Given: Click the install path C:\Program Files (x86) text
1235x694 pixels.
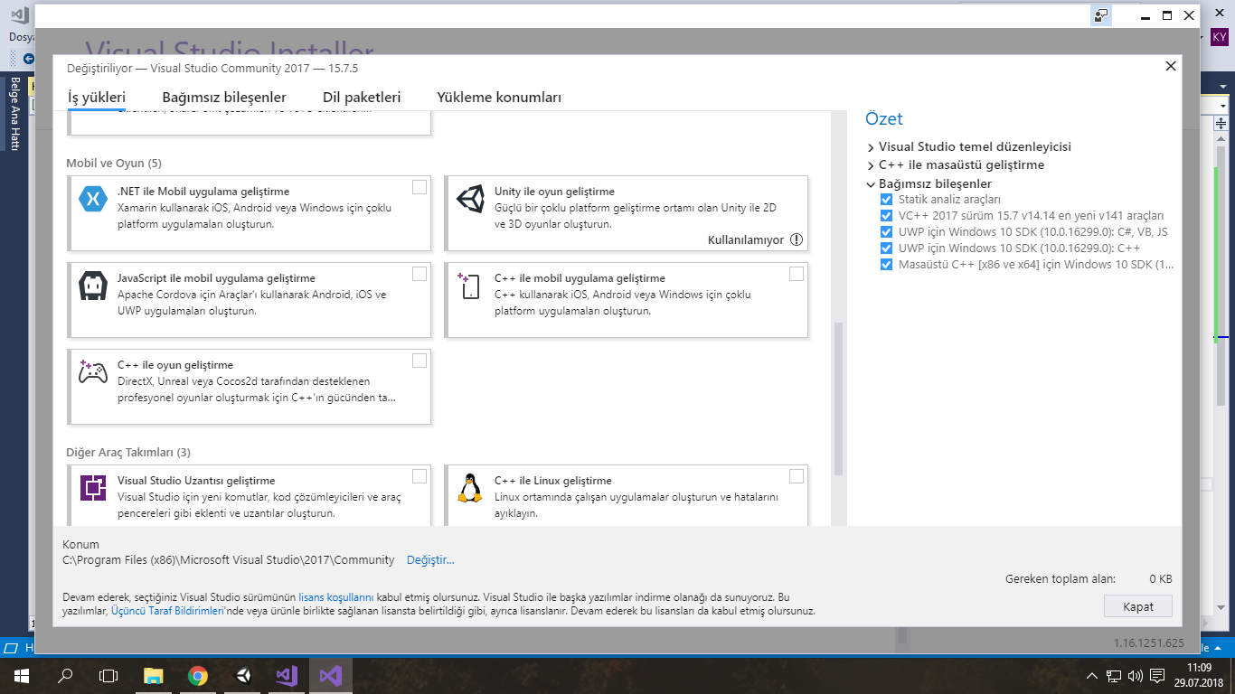Looking at the screenshot, I should tap(229, 560).
